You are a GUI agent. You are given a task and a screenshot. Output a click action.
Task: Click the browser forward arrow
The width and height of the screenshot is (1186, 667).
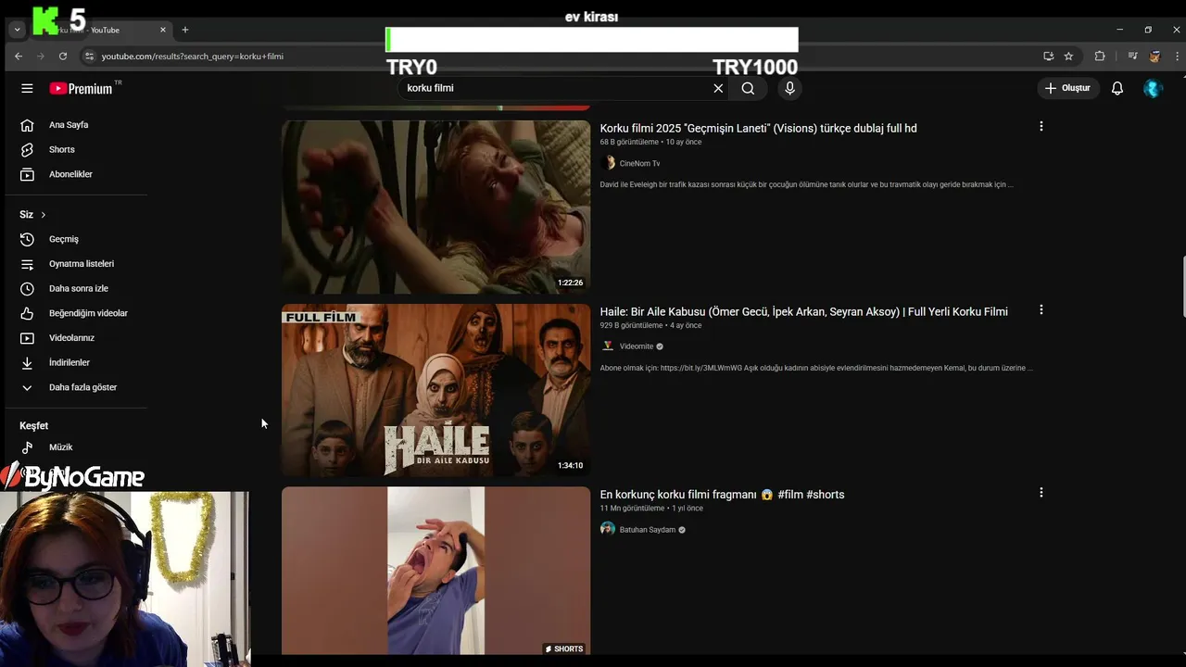41,56
